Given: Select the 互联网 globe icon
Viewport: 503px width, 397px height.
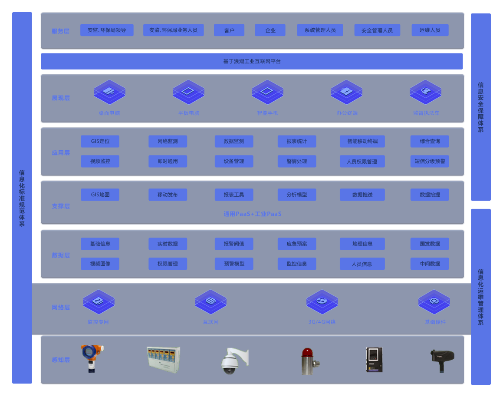Looking at the screenshot, I should (210, 301).
